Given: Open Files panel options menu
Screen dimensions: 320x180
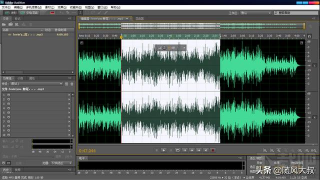Looking at the screenshot, I should pyautogui.click(x=69, y=18).
